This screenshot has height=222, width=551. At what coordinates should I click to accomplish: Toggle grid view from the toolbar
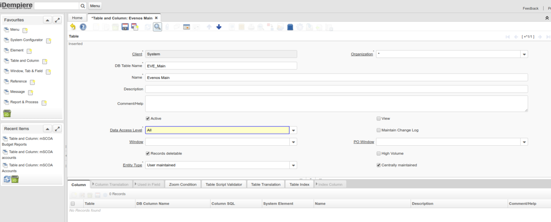click(x=186, y=27)
